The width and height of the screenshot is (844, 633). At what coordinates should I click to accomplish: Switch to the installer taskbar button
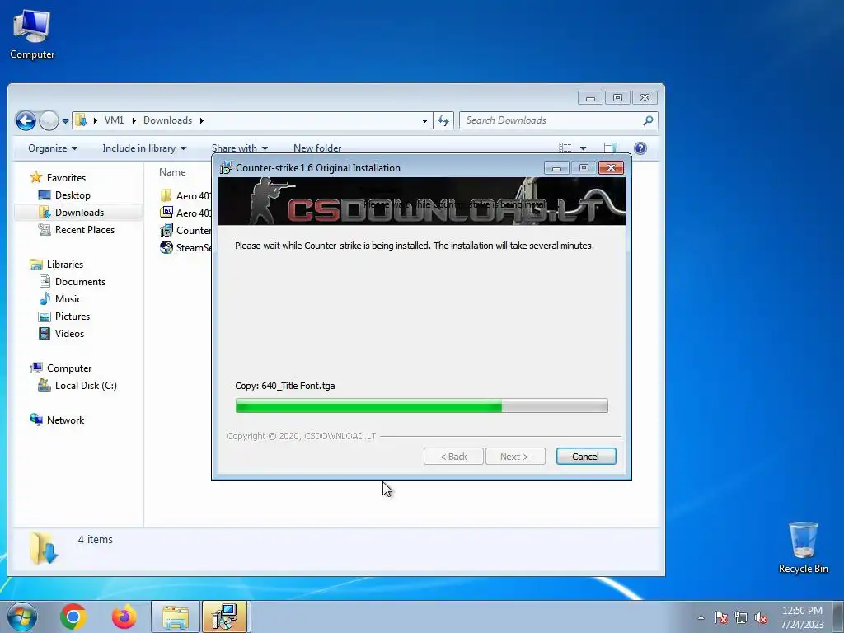click(x=225, y=617)
